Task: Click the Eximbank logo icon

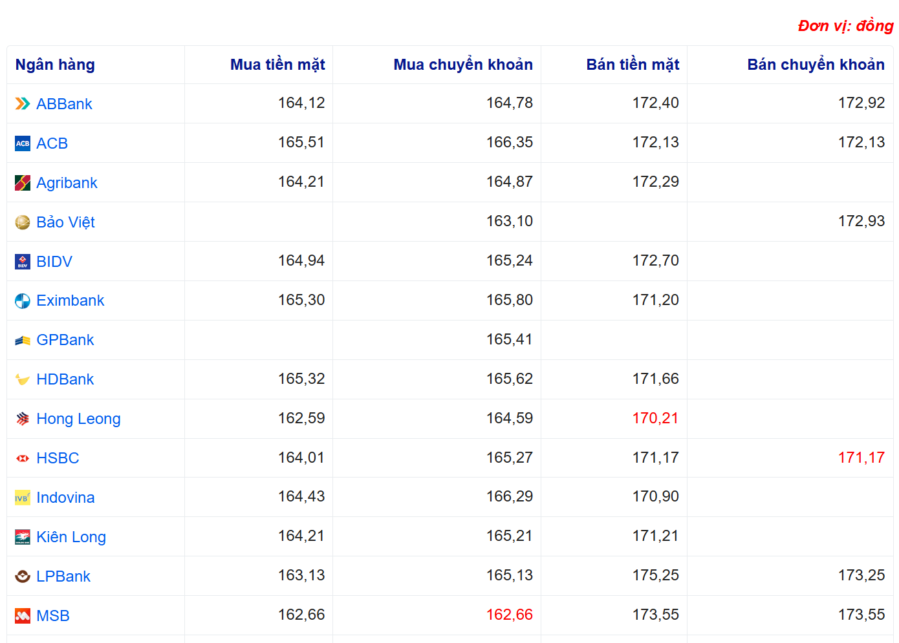Action: (23, 301)
